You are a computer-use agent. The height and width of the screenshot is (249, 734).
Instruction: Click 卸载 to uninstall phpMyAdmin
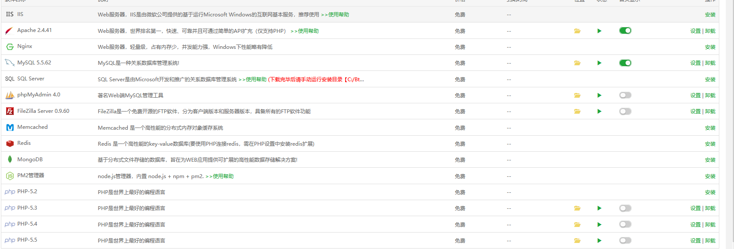click(710, 96)
